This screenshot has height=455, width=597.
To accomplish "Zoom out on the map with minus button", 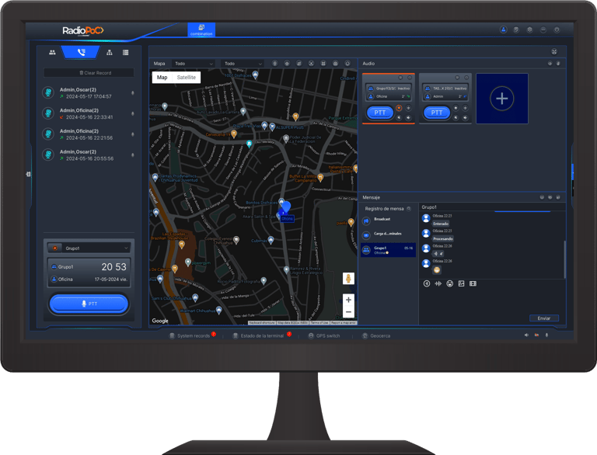I will tap(348, 312).
